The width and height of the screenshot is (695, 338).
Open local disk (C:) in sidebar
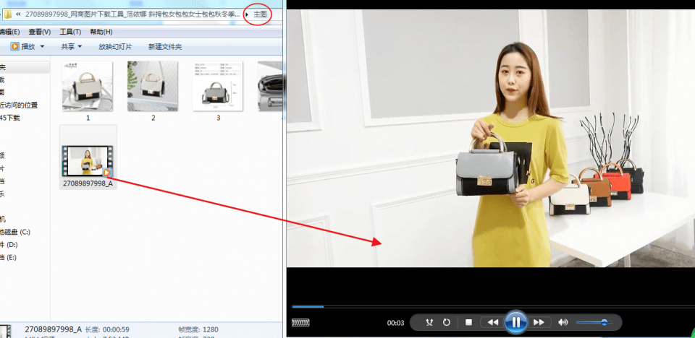[15, 232]
